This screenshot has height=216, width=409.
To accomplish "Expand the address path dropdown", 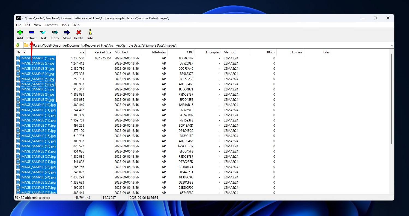I will 392,45.
